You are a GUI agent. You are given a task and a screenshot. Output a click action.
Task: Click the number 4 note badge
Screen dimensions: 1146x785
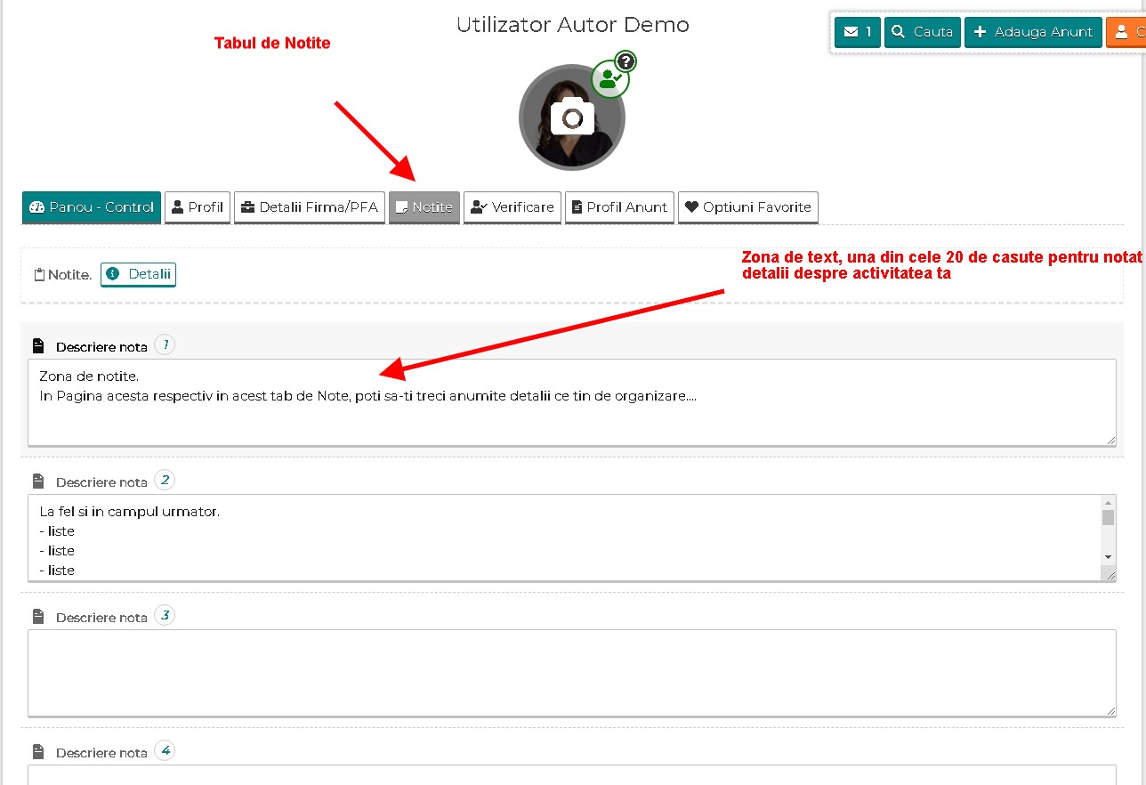coord(165,751)
